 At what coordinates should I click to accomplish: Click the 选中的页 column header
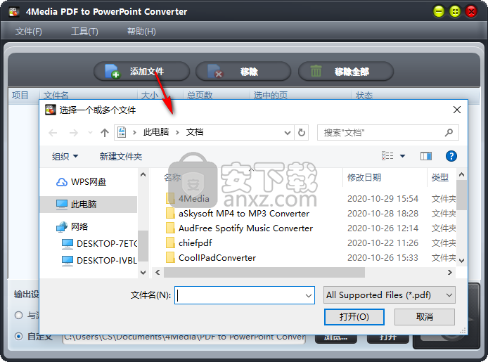pyautogui.click(x=270, y=95)
